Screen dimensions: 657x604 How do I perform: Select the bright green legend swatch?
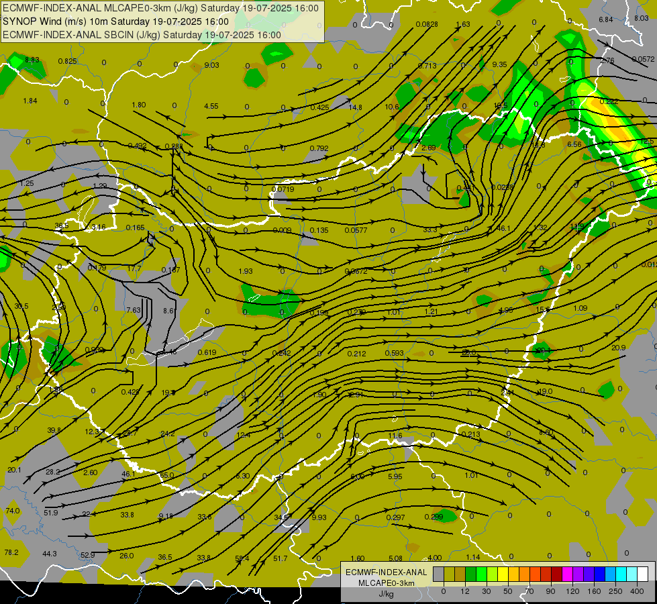click(x=481, y=574)
